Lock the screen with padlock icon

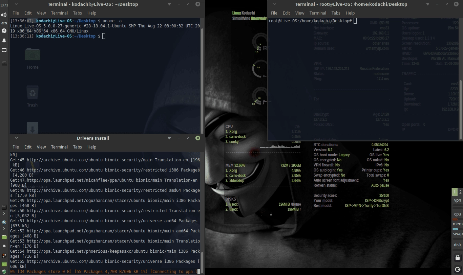tap(458, 257)
